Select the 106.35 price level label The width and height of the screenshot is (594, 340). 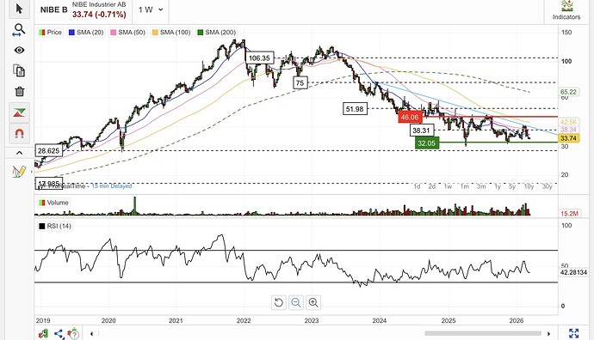[259, 58]
